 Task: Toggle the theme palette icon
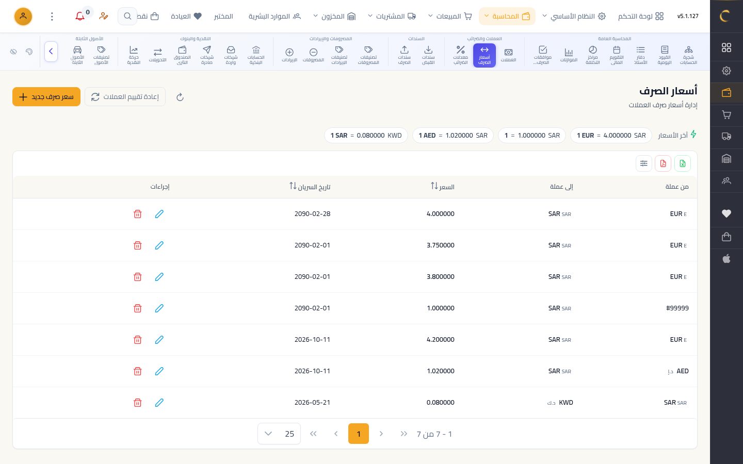(29, 52)
